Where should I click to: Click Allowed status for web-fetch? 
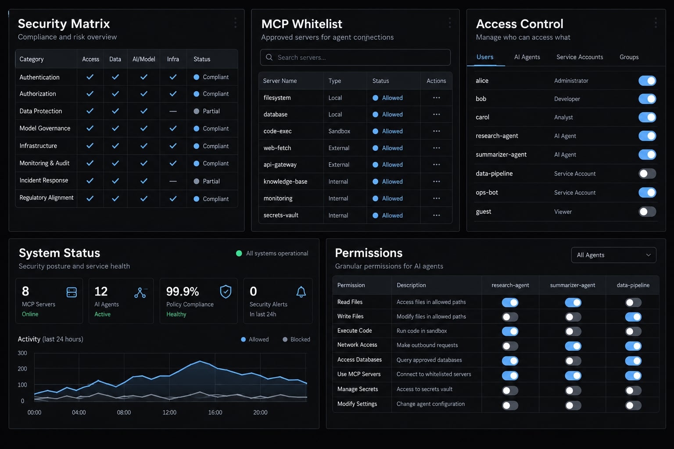click(x=387, y=148)
